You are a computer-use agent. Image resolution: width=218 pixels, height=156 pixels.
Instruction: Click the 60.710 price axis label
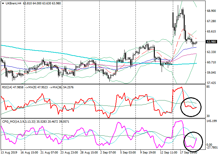(211, 62)
